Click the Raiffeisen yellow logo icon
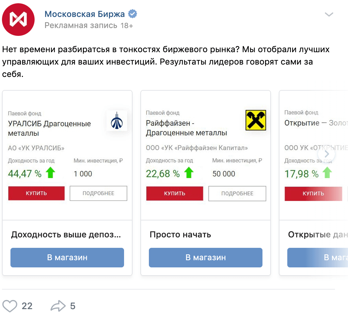Image resolution: width=348 pixels, height=315 pixels. 256,120
